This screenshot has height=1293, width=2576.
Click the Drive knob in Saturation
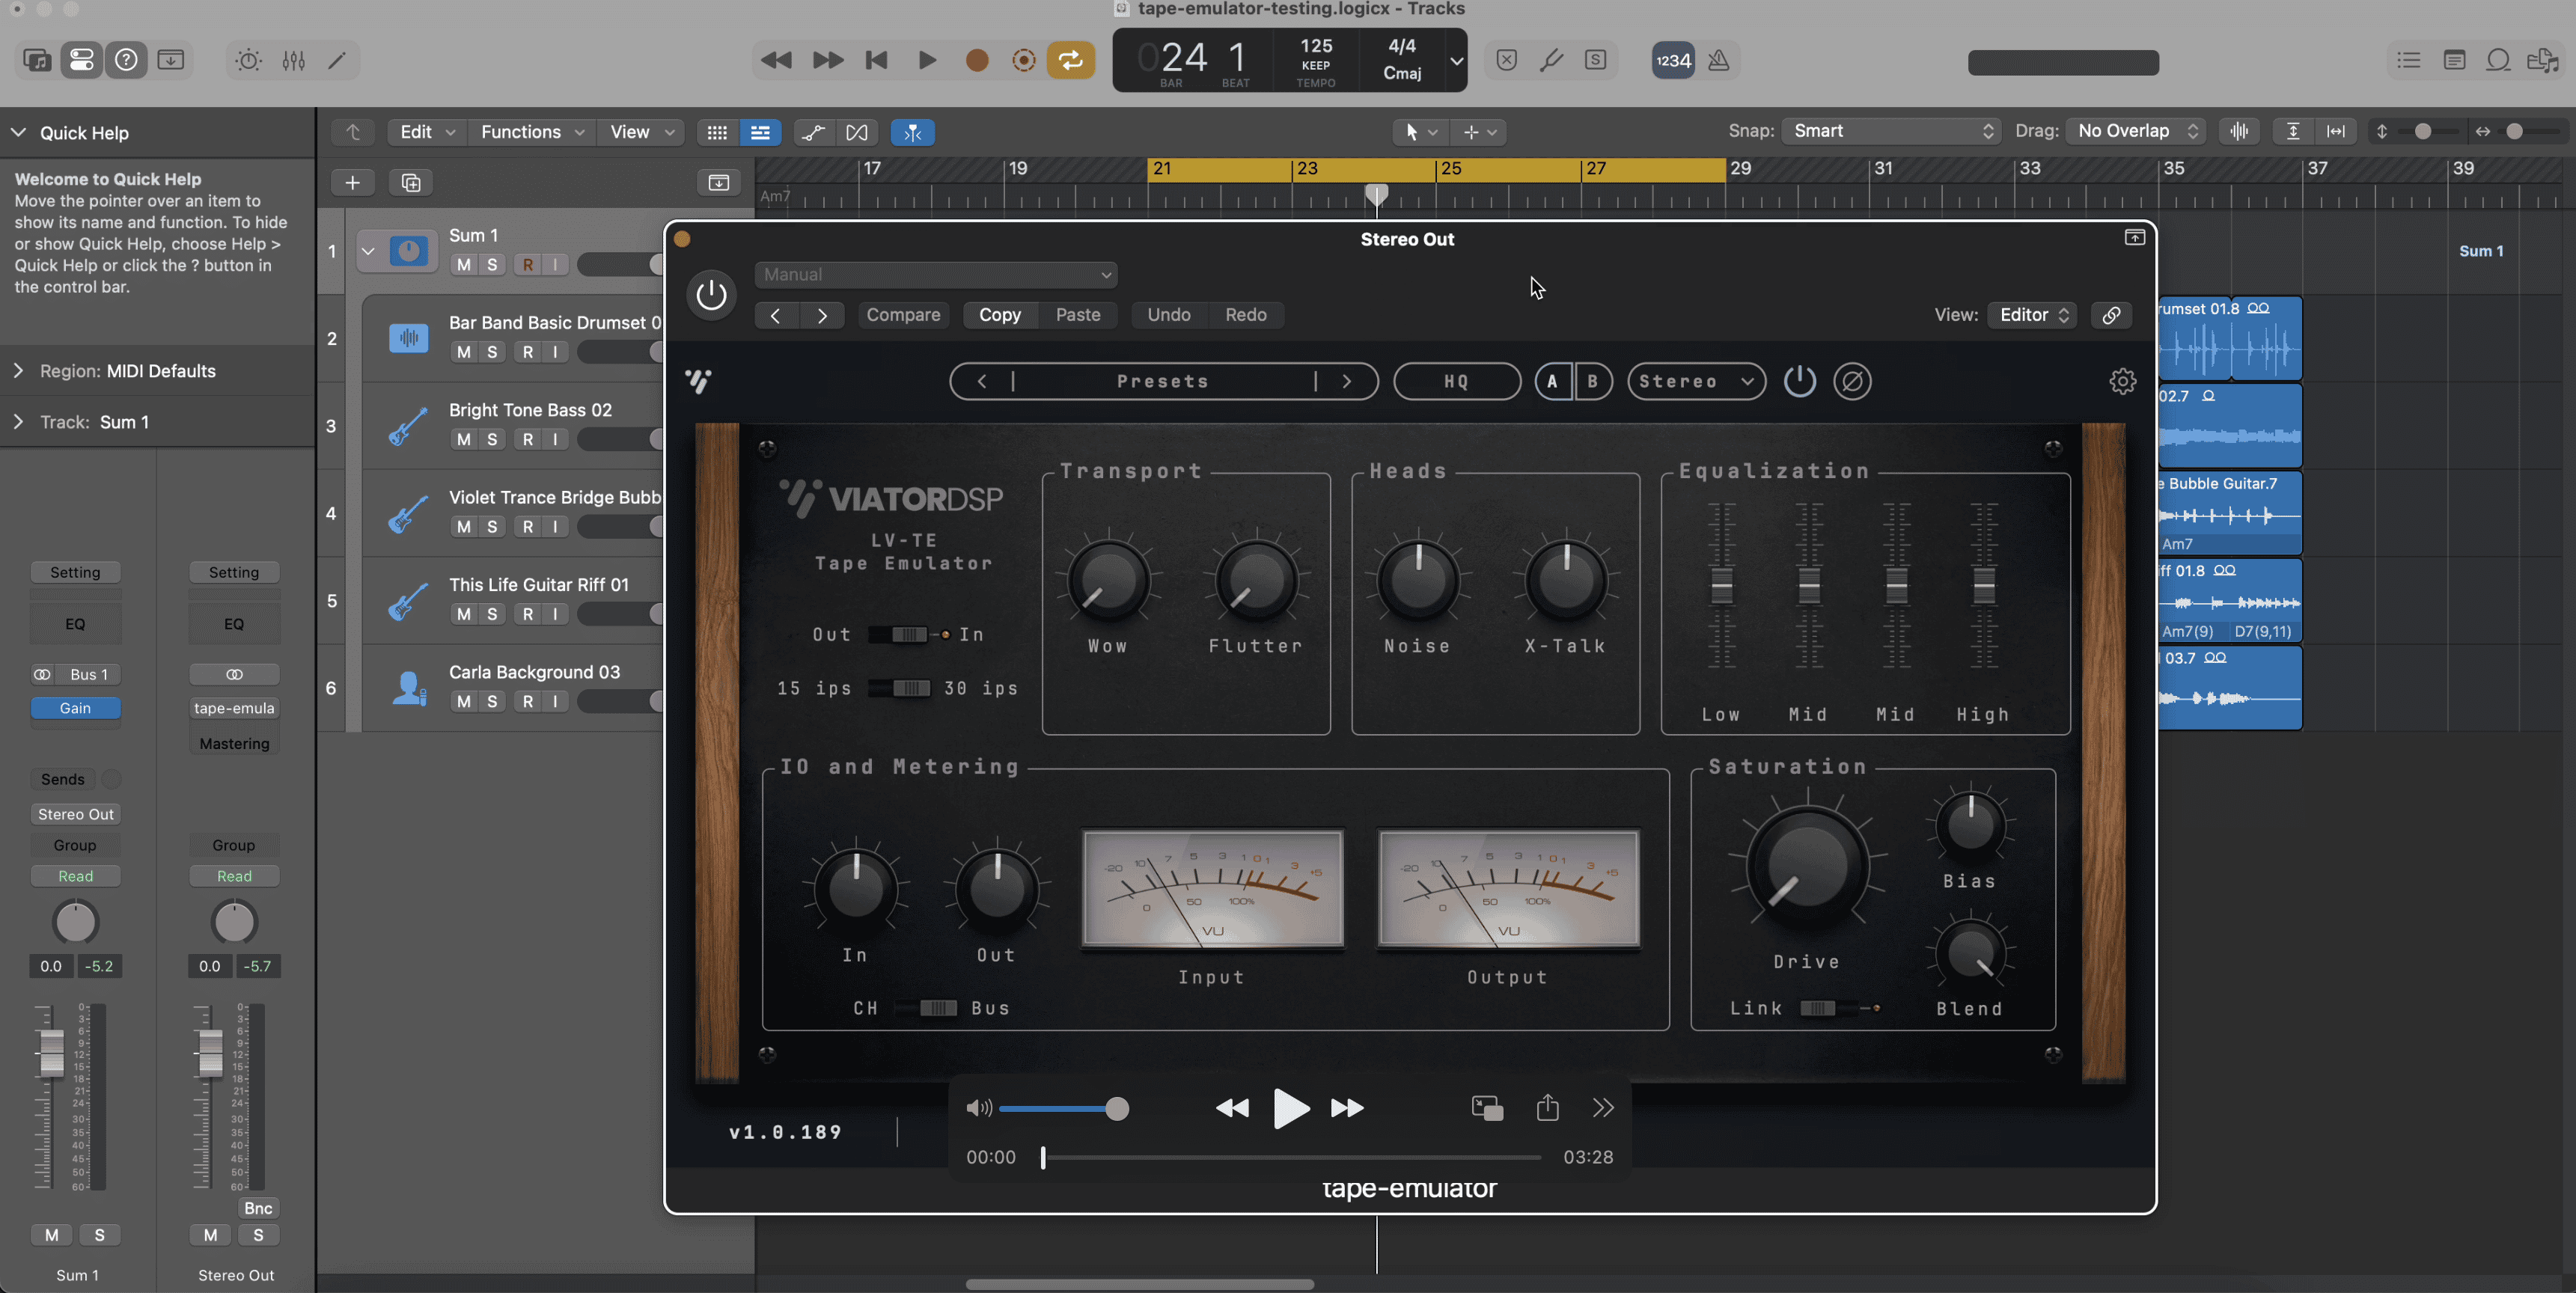click(1806, 866)
